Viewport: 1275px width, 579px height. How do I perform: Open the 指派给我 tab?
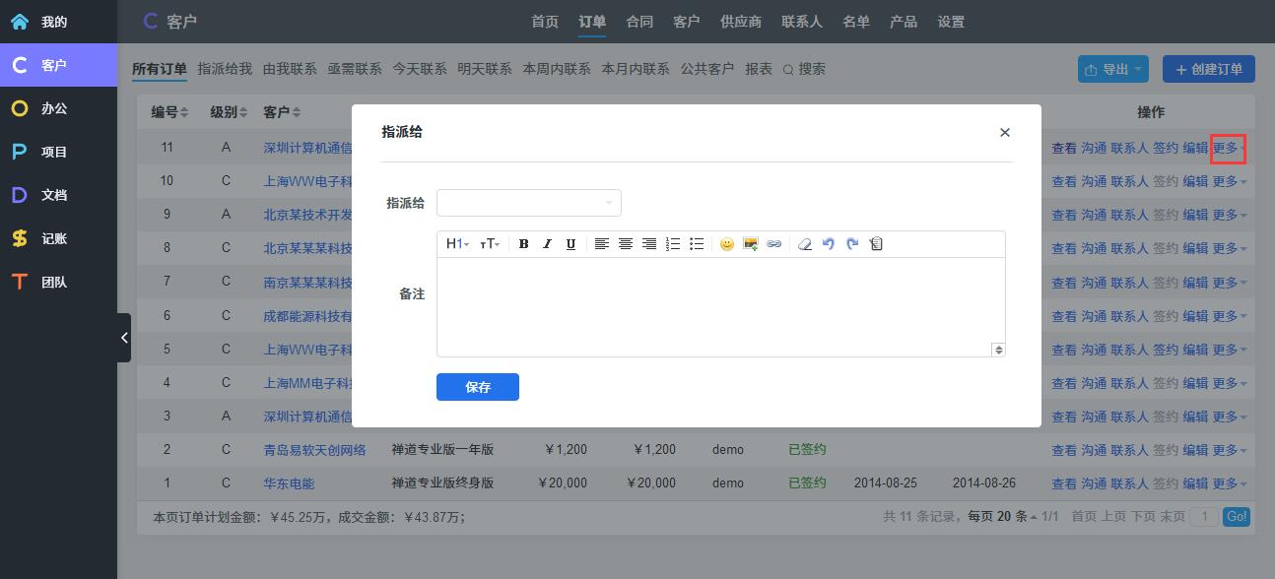pyautogui.click(x=225, y=69)
